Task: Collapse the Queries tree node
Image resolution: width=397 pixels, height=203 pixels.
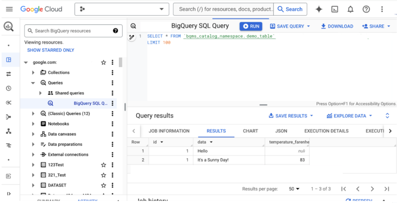Action: pyautogui.click(x=33, y=83)
